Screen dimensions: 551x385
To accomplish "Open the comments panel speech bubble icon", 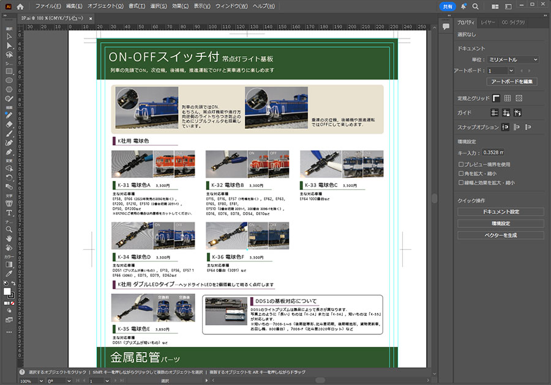I will point(446,26).
